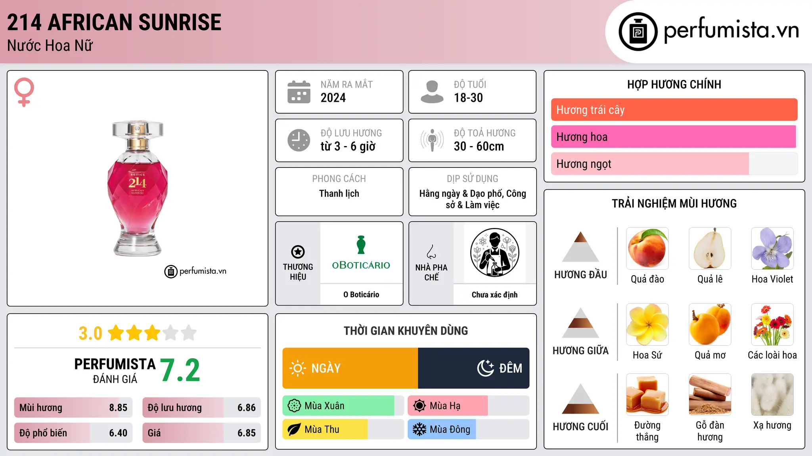Image resolution: width=812 pixels, height=456 pixels.
Task: Click the moon icon beside Đêm
Action: point(486,368)
